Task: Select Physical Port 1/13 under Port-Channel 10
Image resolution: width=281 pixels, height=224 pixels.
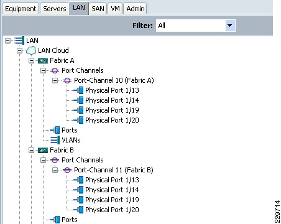Action: [x=112, y=90]
